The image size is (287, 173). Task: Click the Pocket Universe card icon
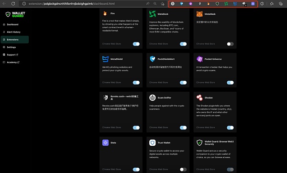[x=199, y=59]
